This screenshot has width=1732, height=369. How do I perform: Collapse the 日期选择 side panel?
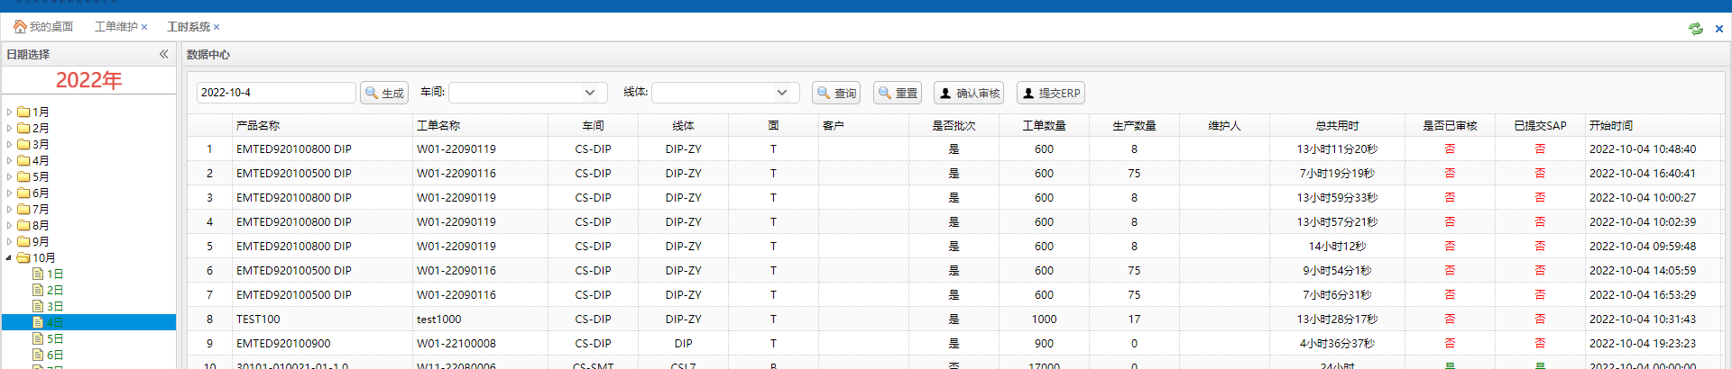coord(164,54)
